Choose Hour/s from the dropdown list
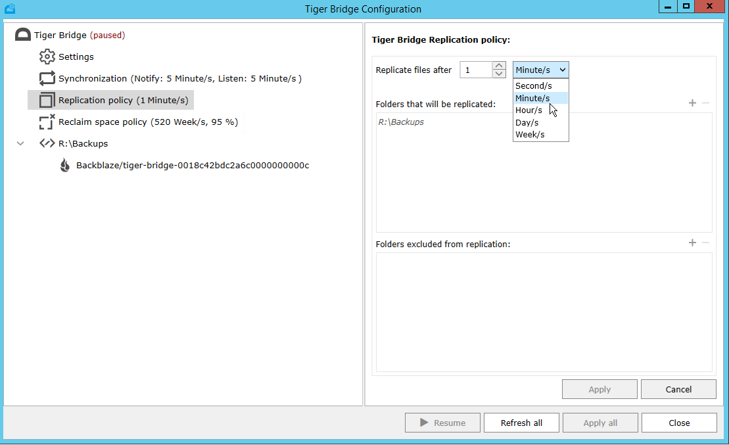The width and height of the screenshot is (729, 445). coord(541,110)
